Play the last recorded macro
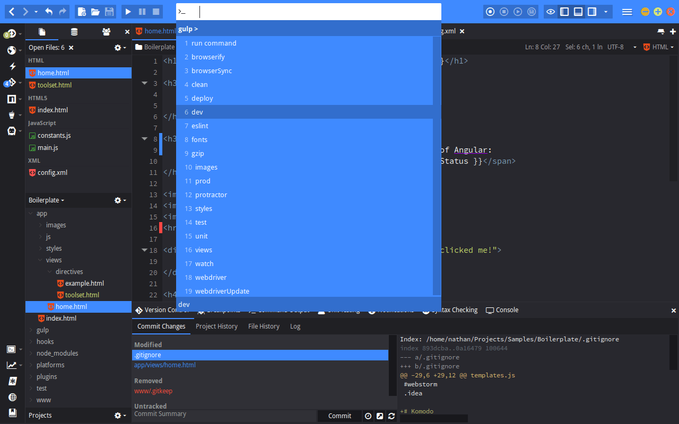The height and width of the screenshot is (424, 679). [518, 11]
